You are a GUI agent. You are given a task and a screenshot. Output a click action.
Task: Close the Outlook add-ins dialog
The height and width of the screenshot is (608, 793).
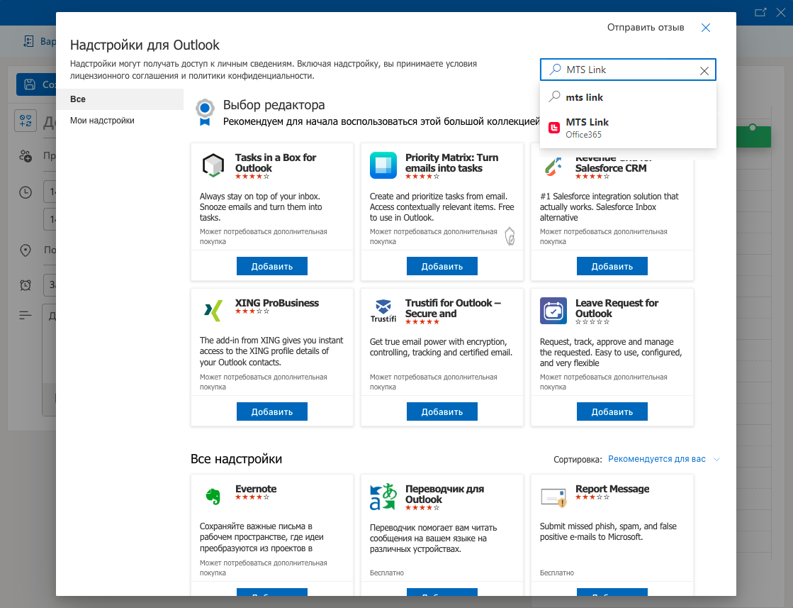706,28
